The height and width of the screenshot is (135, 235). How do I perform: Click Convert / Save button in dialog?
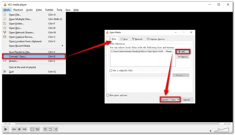(169, 100)
